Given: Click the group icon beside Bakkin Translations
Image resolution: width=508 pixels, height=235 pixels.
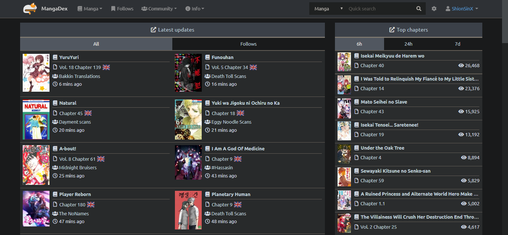Looking at the screenshot, I should tap(55, 76).
